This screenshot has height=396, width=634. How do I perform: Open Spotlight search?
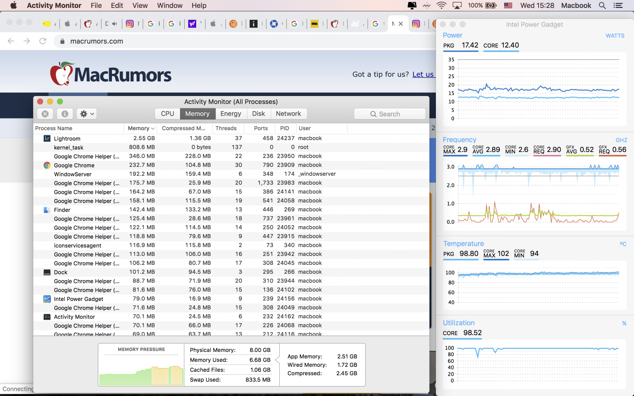click(602, 5)
